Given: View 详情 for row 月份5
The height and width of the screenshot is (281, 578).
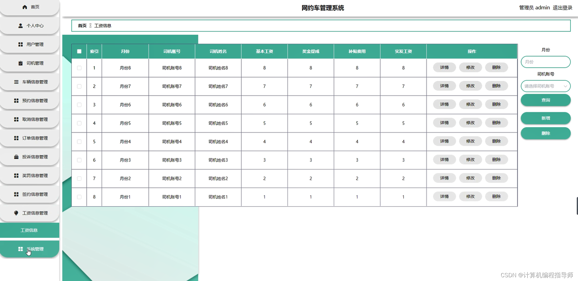Looking at the screenshot, I should pyautogui.click(x=444, y=123).
